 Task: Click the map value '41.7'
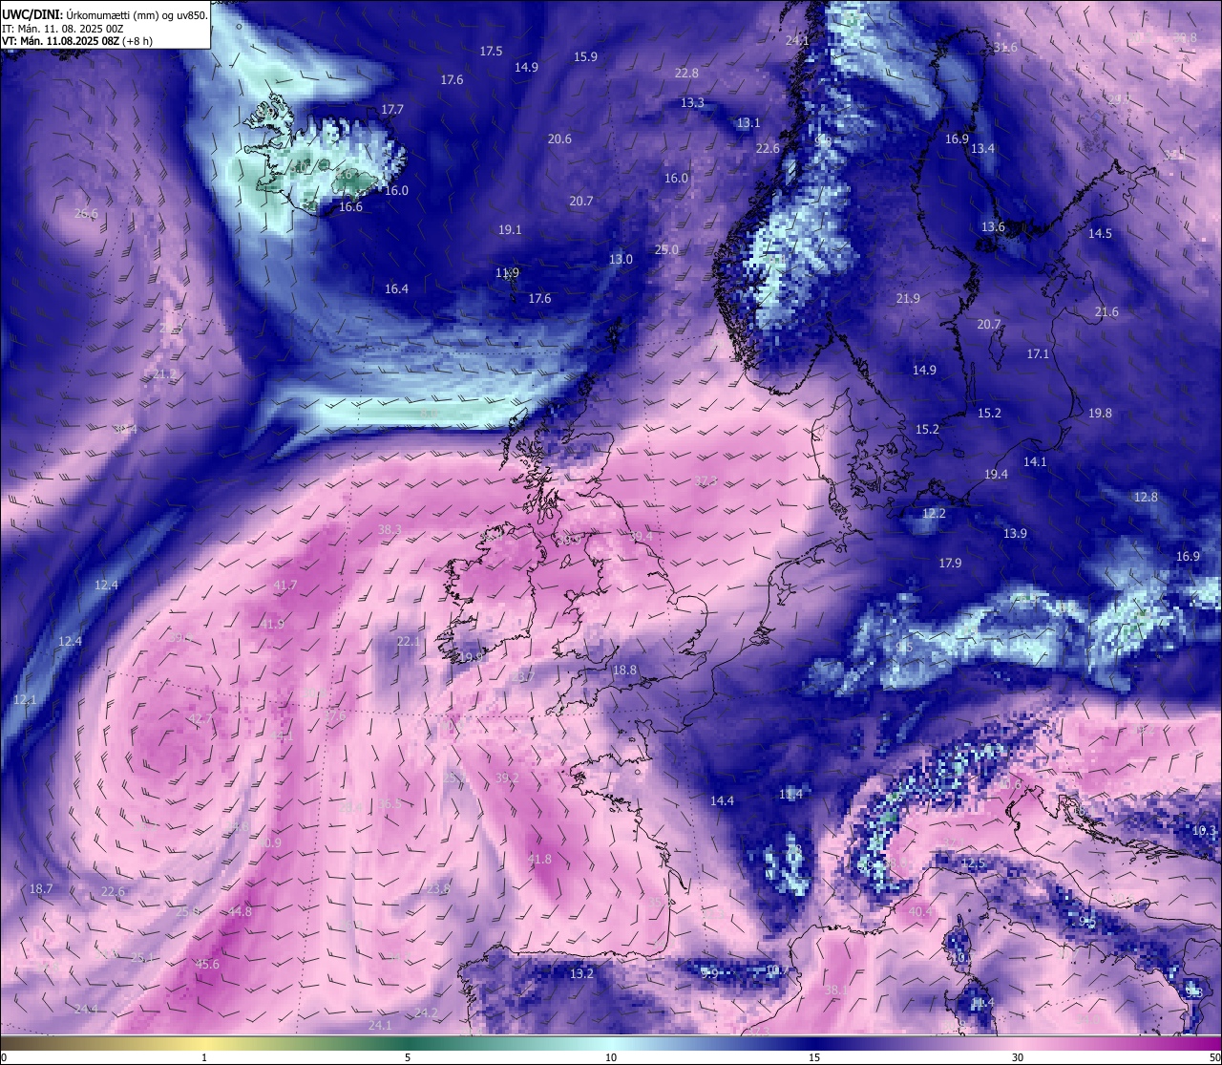pos(285,586)
